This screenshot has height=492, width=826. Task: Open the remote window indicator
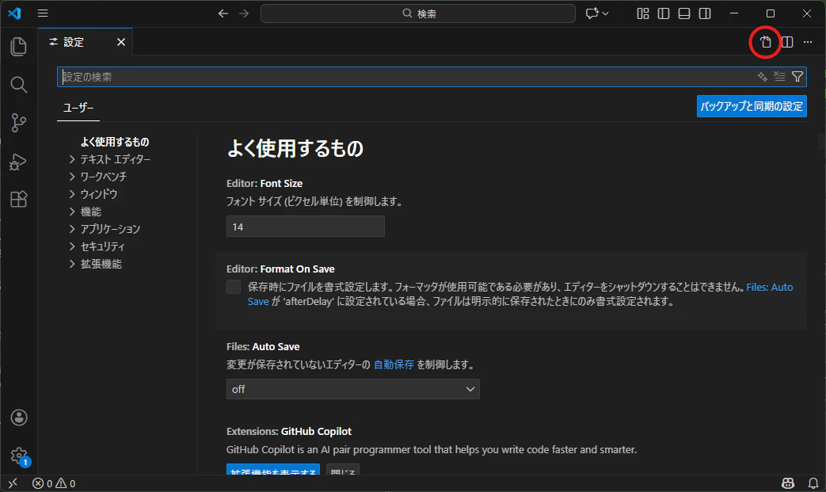pos(13,483)
